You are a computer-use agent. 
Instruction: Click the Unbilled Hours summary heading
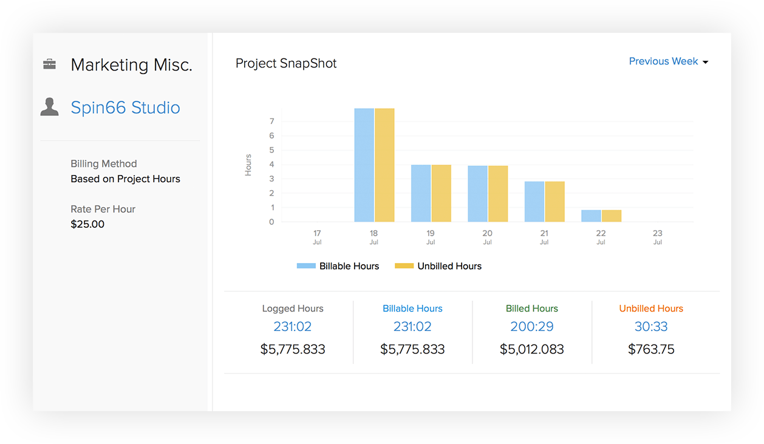tap(650, 308)
